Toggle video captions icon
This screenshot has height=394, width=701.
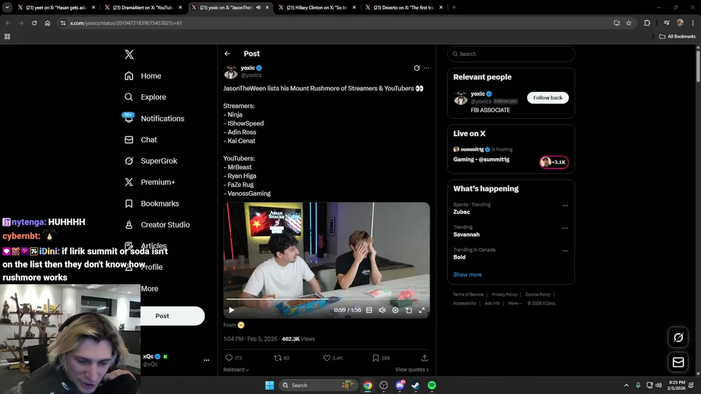[x=369, y=310]
